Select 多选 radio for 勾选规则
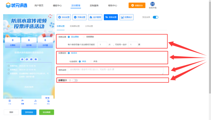The width and height of the screenshot is (211, 120). [91, 61]
